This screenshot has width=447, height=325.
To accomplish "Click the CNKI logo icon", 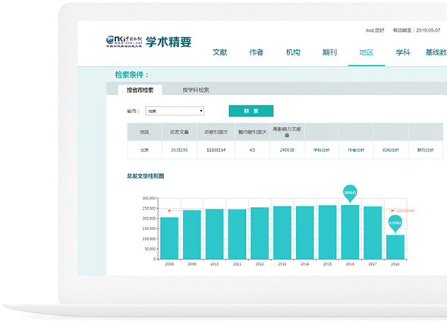I will coord(124,41).
